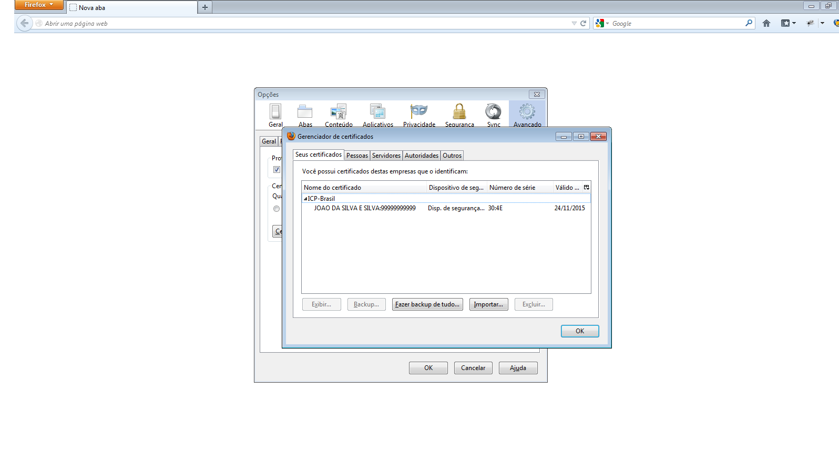Open the column picker in certificate list
Image resolution: width=839 pixels, height=451 pixels.
[x=586, y=188]
